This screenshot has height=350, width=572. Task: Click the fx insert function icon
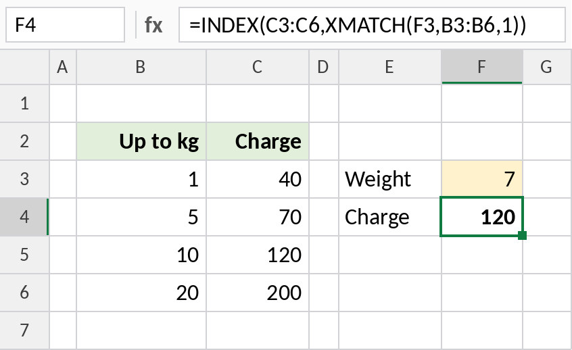point(153,25)
